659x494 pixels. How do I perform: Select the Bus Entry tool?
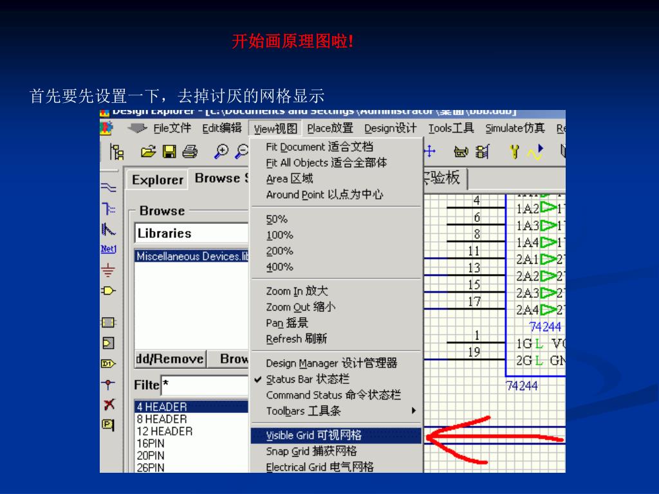click(x=108, y=230)
